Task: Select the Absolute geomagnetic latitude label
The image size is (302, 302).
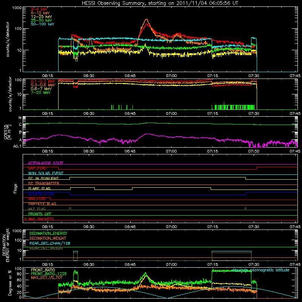Action: tap(261, 270)
